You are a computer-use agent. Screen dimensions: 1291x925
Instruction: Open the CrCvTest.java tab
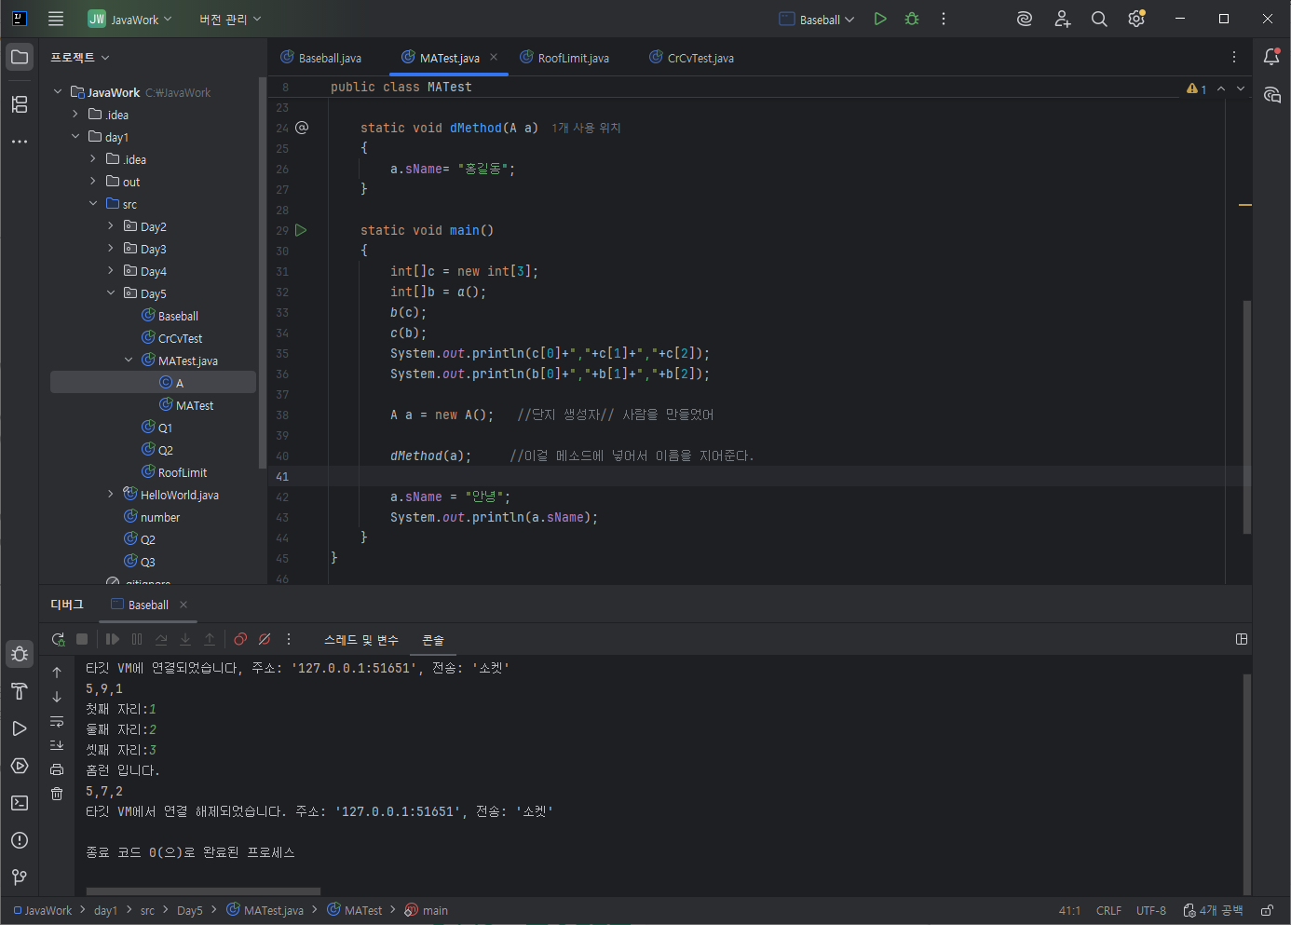(x=692, y=58)
